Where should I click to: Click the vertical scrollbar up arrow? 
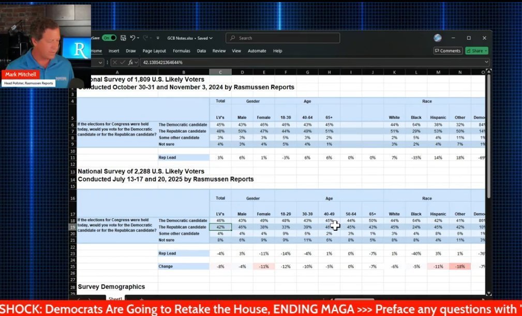coord(488,71)
